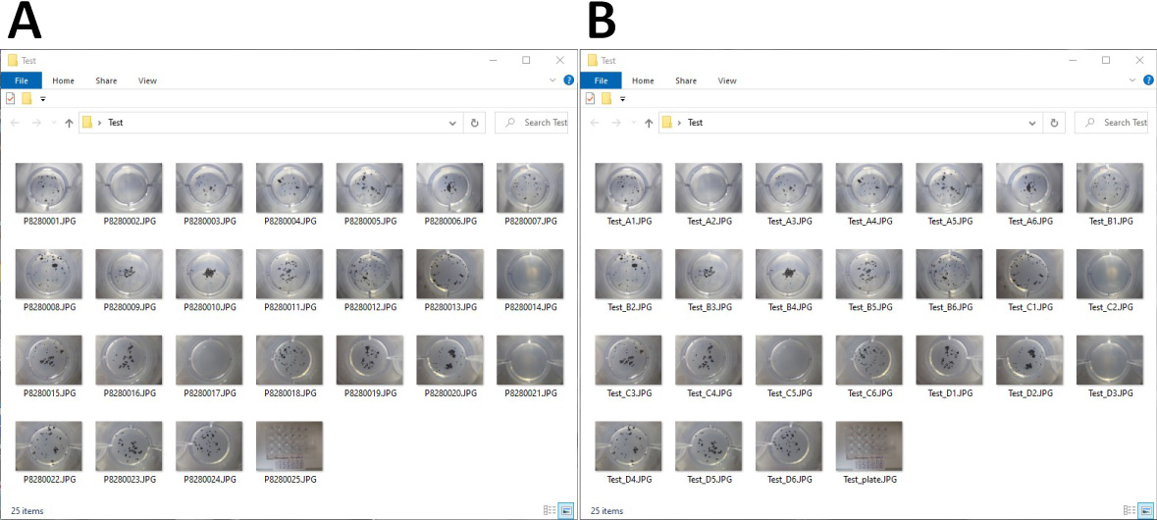1157x520 pixels.
Task: Click the folder icon in window B address bar
Action: 667,124
